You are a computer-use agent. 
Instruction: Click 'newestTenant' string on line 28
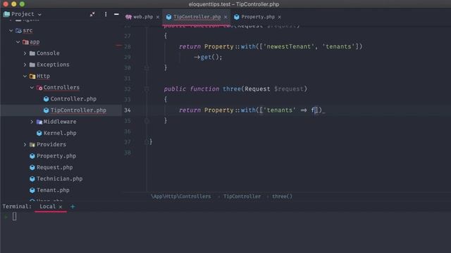(x=289, y=46)
